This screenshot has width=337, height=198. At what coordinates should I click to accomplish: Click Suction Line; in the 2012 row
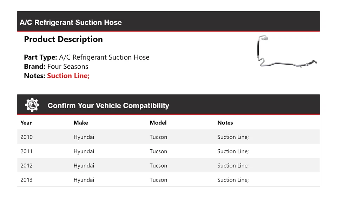click(233, 166)
